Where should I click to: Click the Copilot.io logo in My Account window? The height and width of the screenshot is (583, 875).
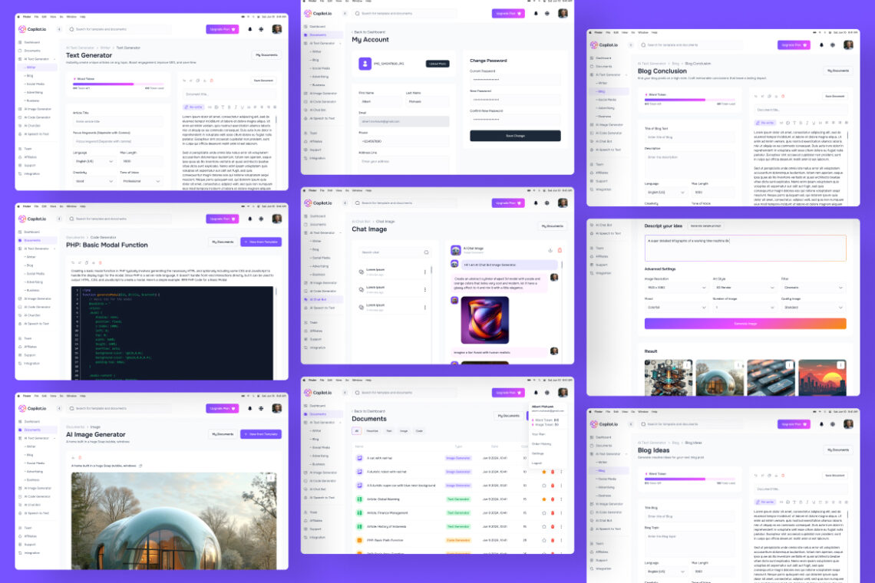(x=319, y=13)
